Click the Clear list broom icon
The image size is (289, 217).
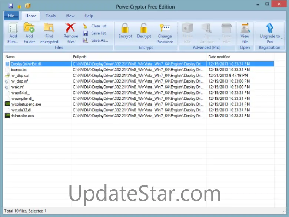85,26
